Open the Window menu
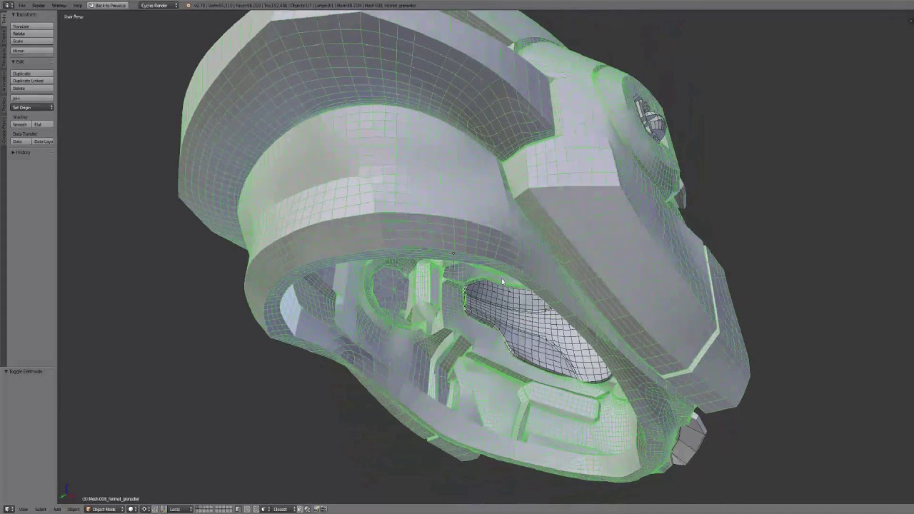The width and height of the screenshot is (914, 514). tap(59, 6)
